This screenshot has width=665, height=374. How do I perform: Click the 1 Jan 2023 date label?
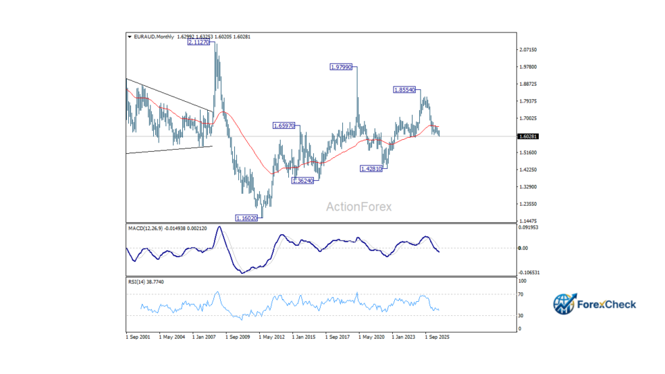click(x=404, y=337)
